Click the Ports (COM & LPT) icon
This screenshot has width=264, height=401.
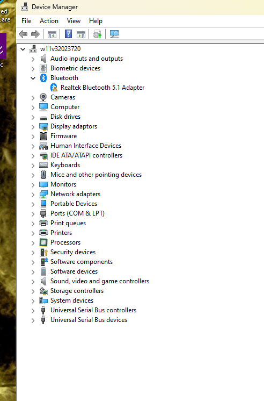click(43, 213)
